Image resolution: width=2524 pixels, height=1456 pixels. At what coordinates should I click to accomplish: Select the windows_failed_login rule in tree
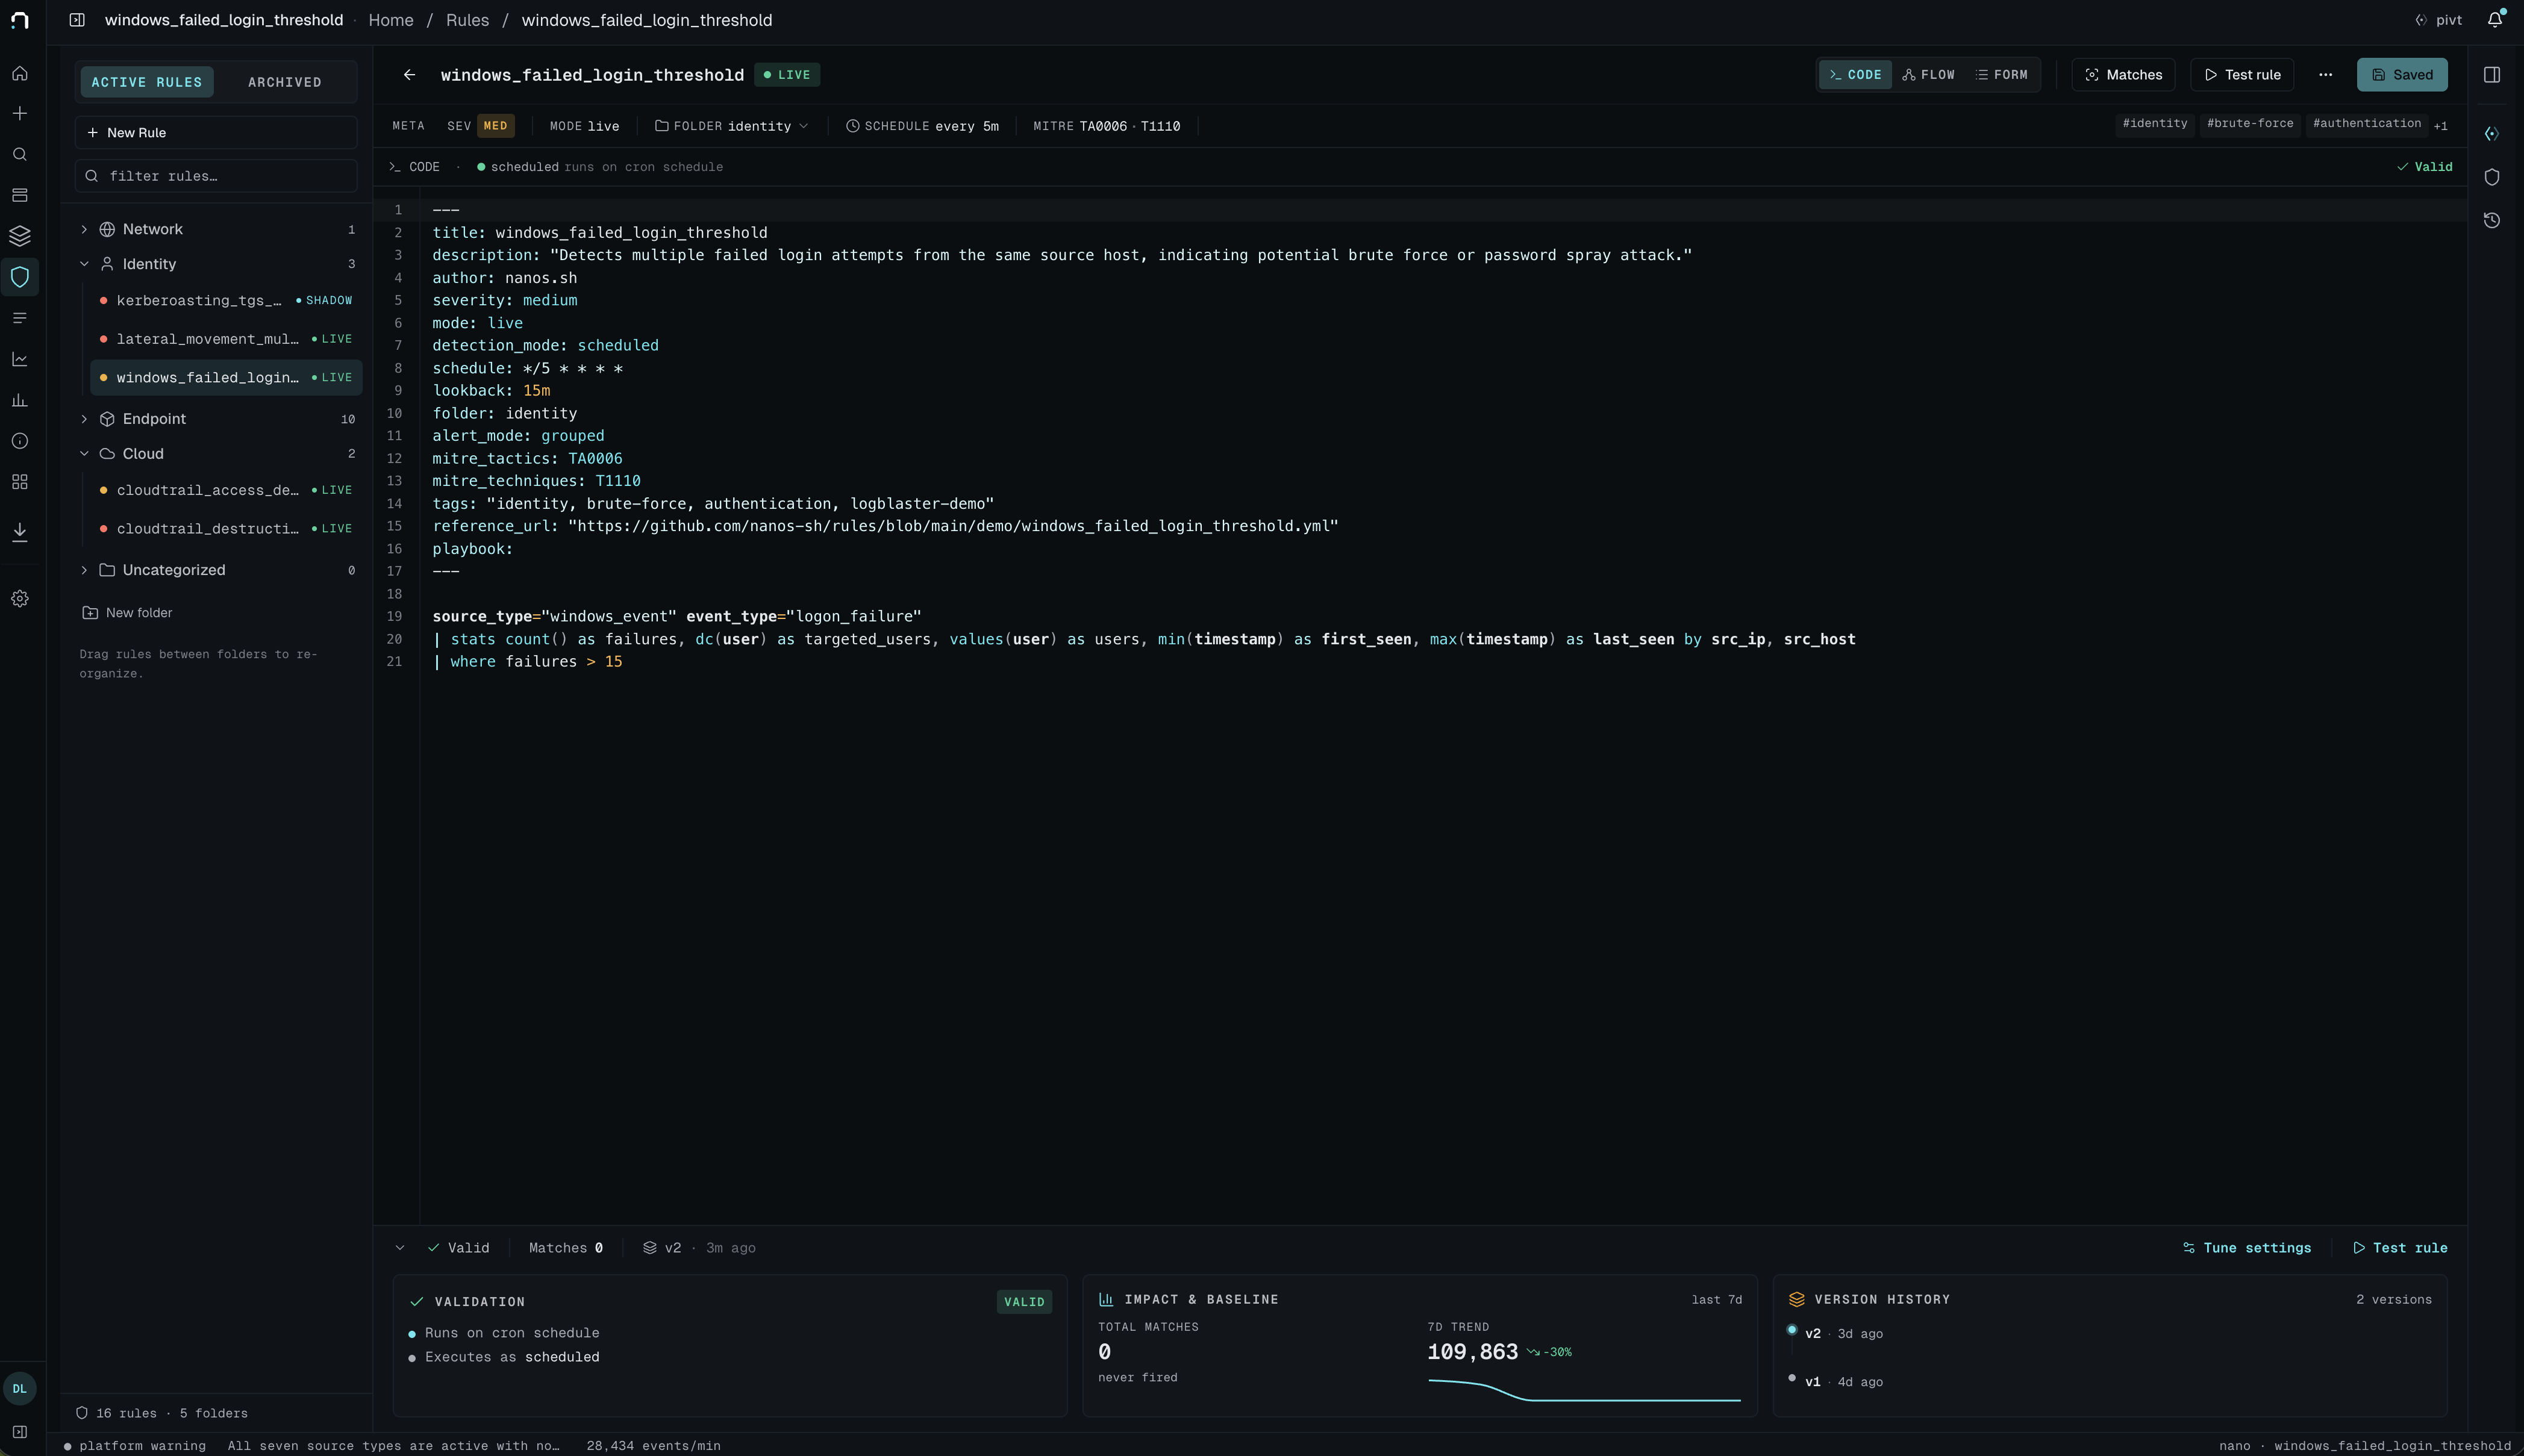(x=226, y=377)
